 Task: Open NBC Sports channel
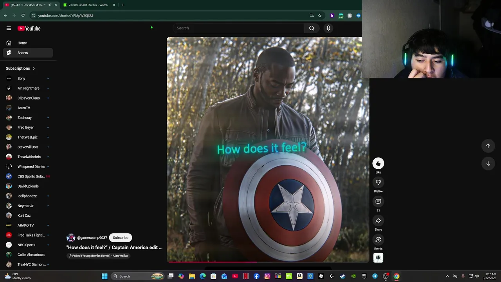pyautogui.click(x=27, y=245)
